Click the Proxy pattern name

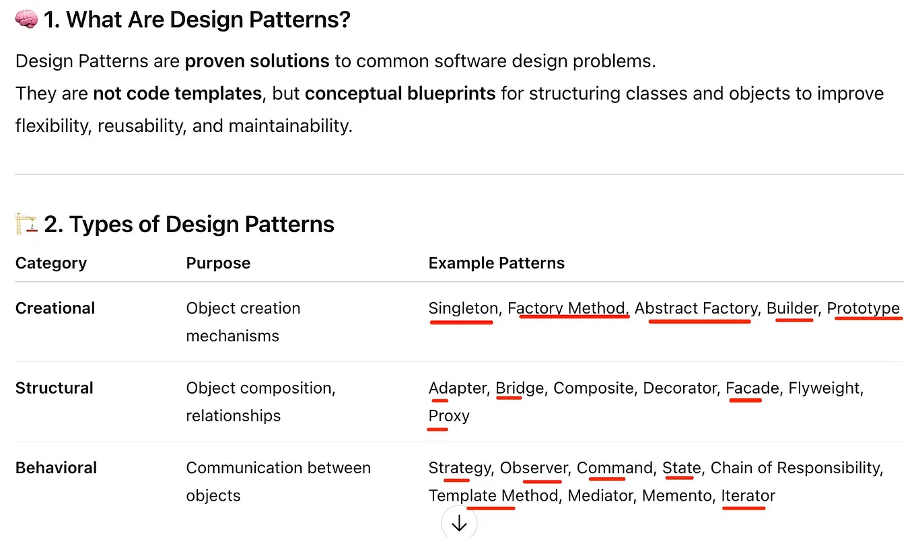pos(449,416)
